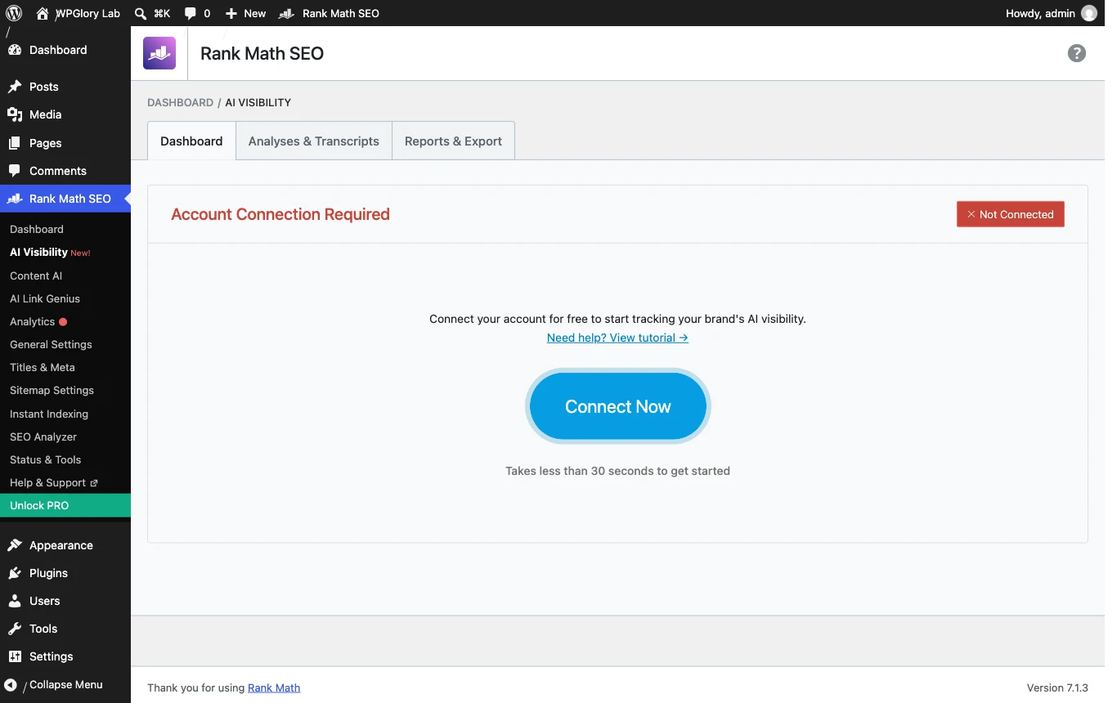
Task: Click the Connect Now button
Action: click(617, 406)
